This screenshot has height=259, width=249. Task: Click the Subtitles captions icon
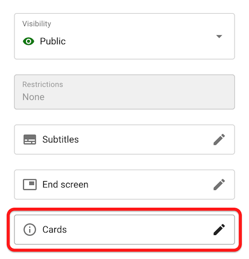click(30, 140)
